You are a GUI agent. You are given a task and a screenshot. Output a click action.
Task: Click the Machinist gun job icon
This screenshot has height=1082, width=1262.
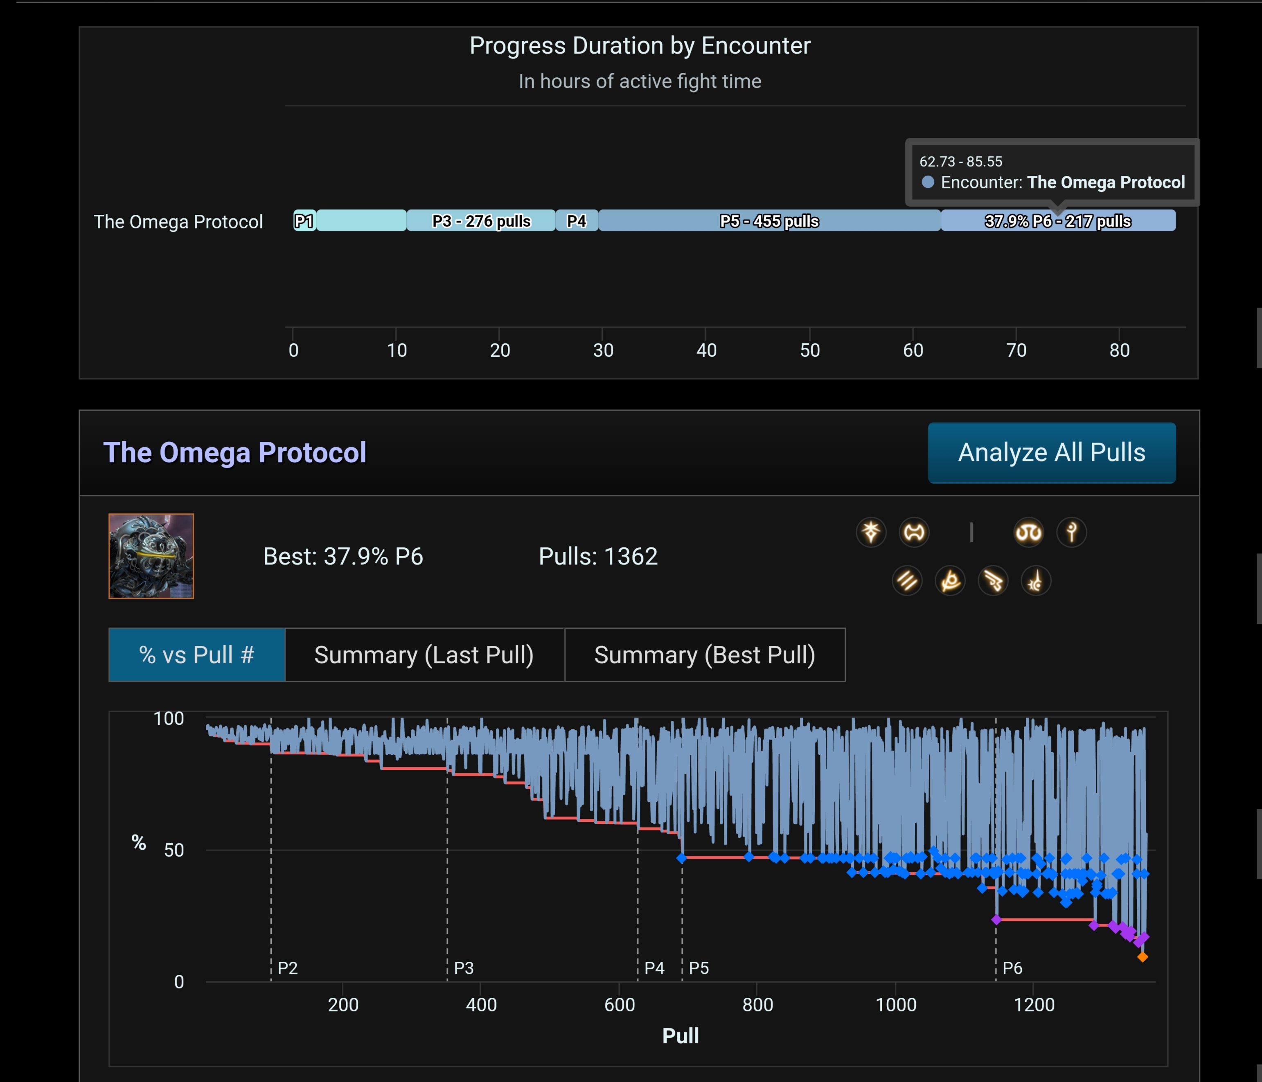pos(993,580)
